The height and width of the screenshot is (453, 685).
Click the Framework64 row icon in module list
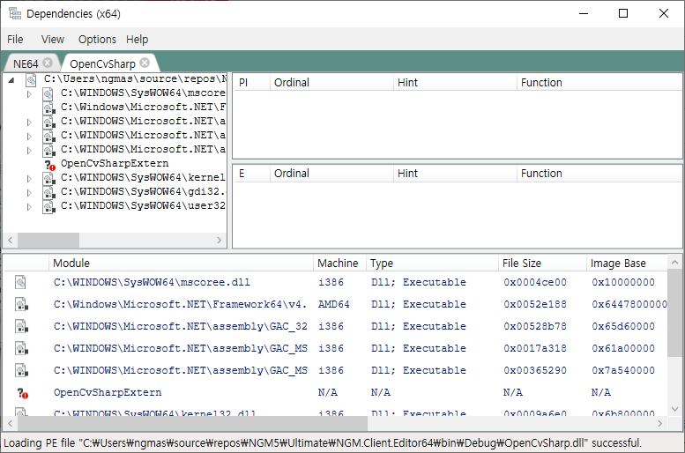click(21, 304)
